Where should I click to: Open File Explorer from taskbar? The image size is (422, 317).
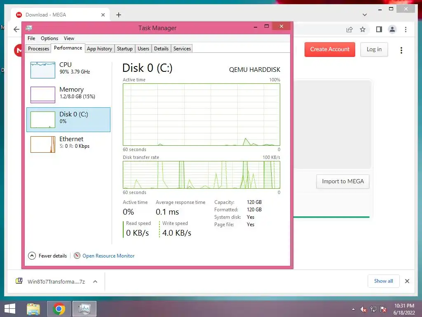pyautogui.click(x=33, y=309)
